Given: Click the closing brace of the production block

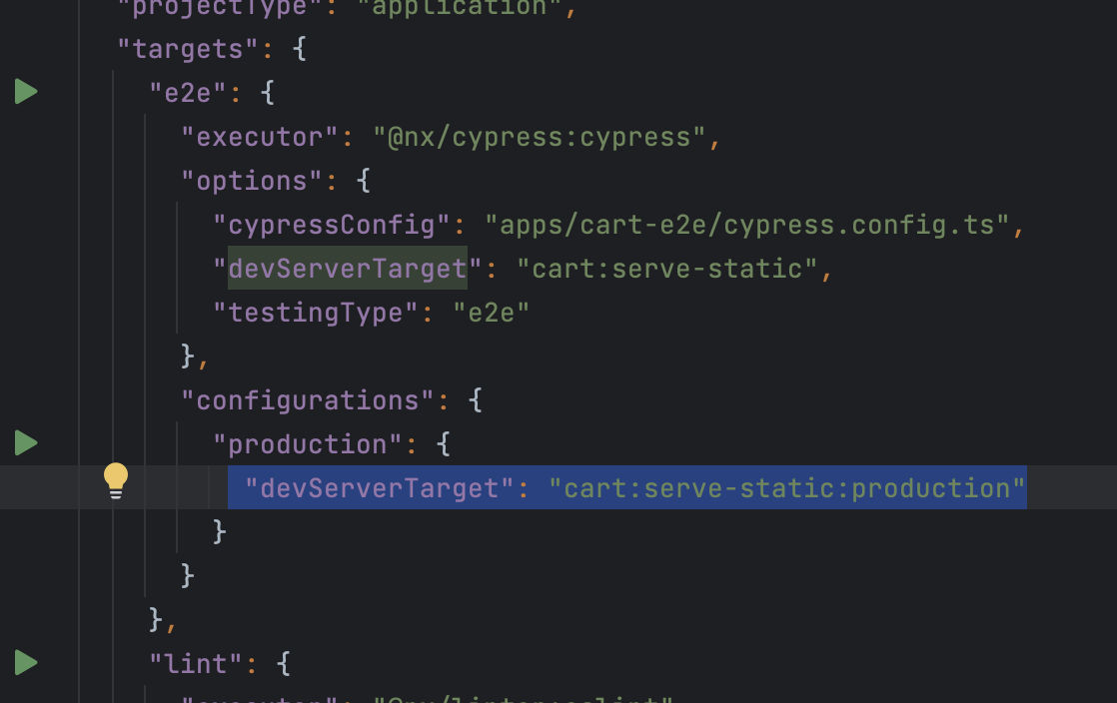Looking at the screenshot, I should pos(220,531).
